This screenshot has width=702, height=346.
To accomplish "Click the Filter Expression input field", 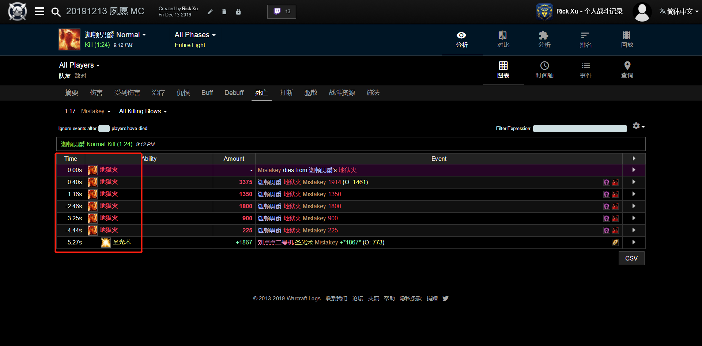I will click(x=580, y=129).
